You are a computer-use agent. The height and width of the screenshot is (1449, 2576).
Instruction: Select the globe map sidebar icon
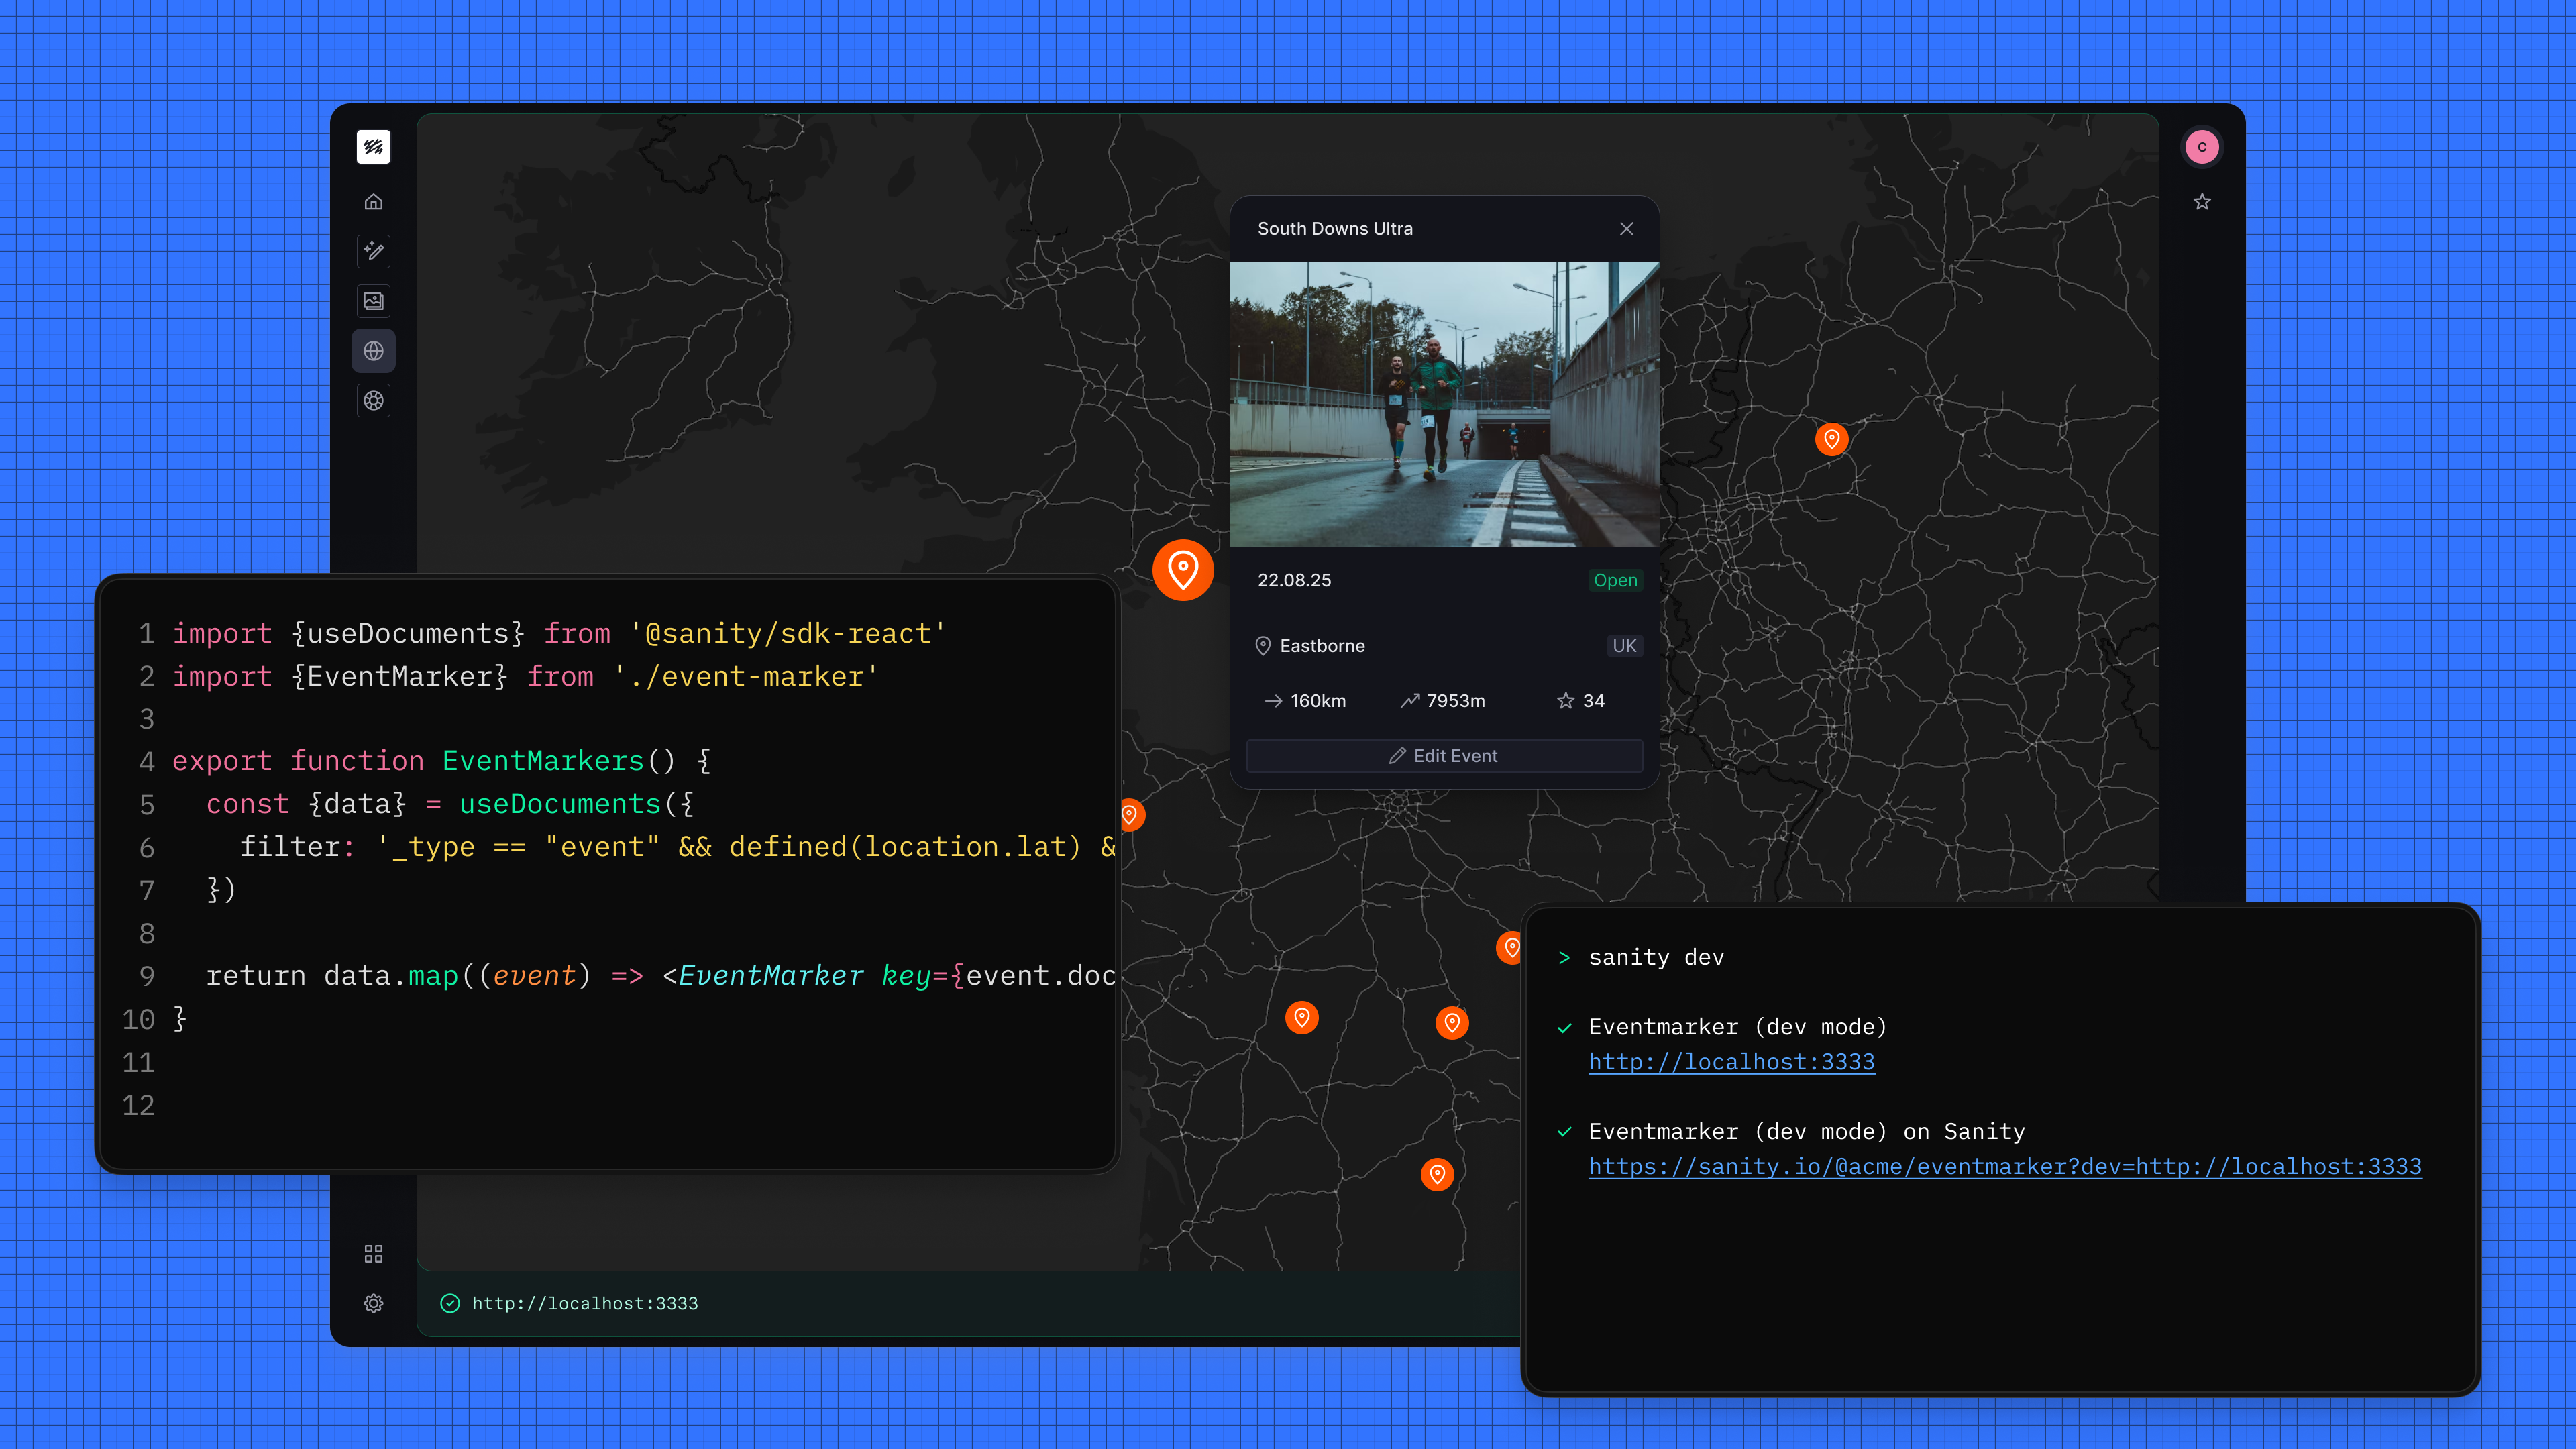point(373,351)
